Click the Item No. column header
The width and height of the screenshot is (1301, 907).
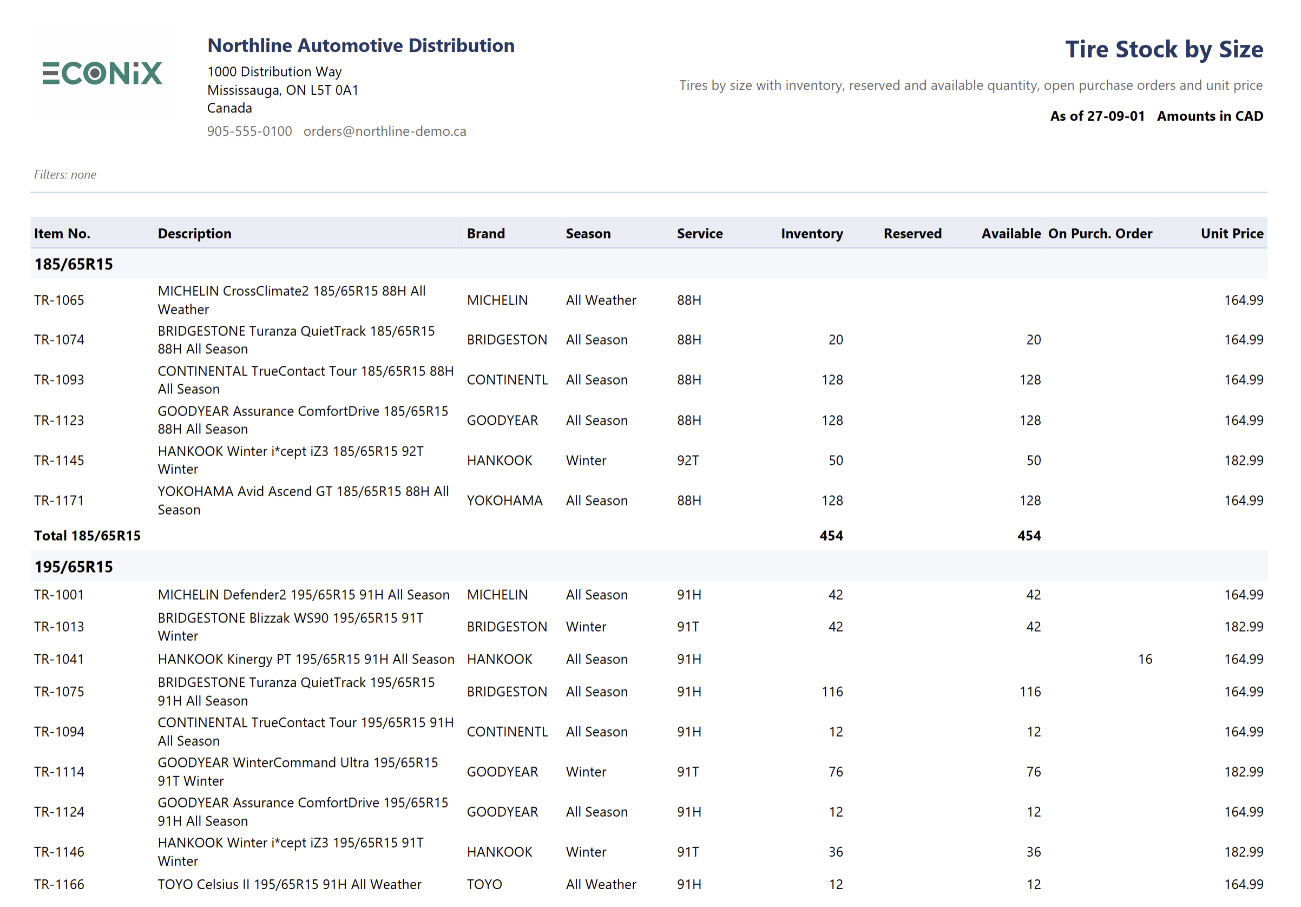pyautogui.click(x=62, y=233)
